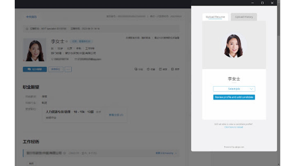Viewport: 295px width, 166px height.
Task: Click the 职业期望 section heading
Action: pyautogui.click(x=31, y=87)
